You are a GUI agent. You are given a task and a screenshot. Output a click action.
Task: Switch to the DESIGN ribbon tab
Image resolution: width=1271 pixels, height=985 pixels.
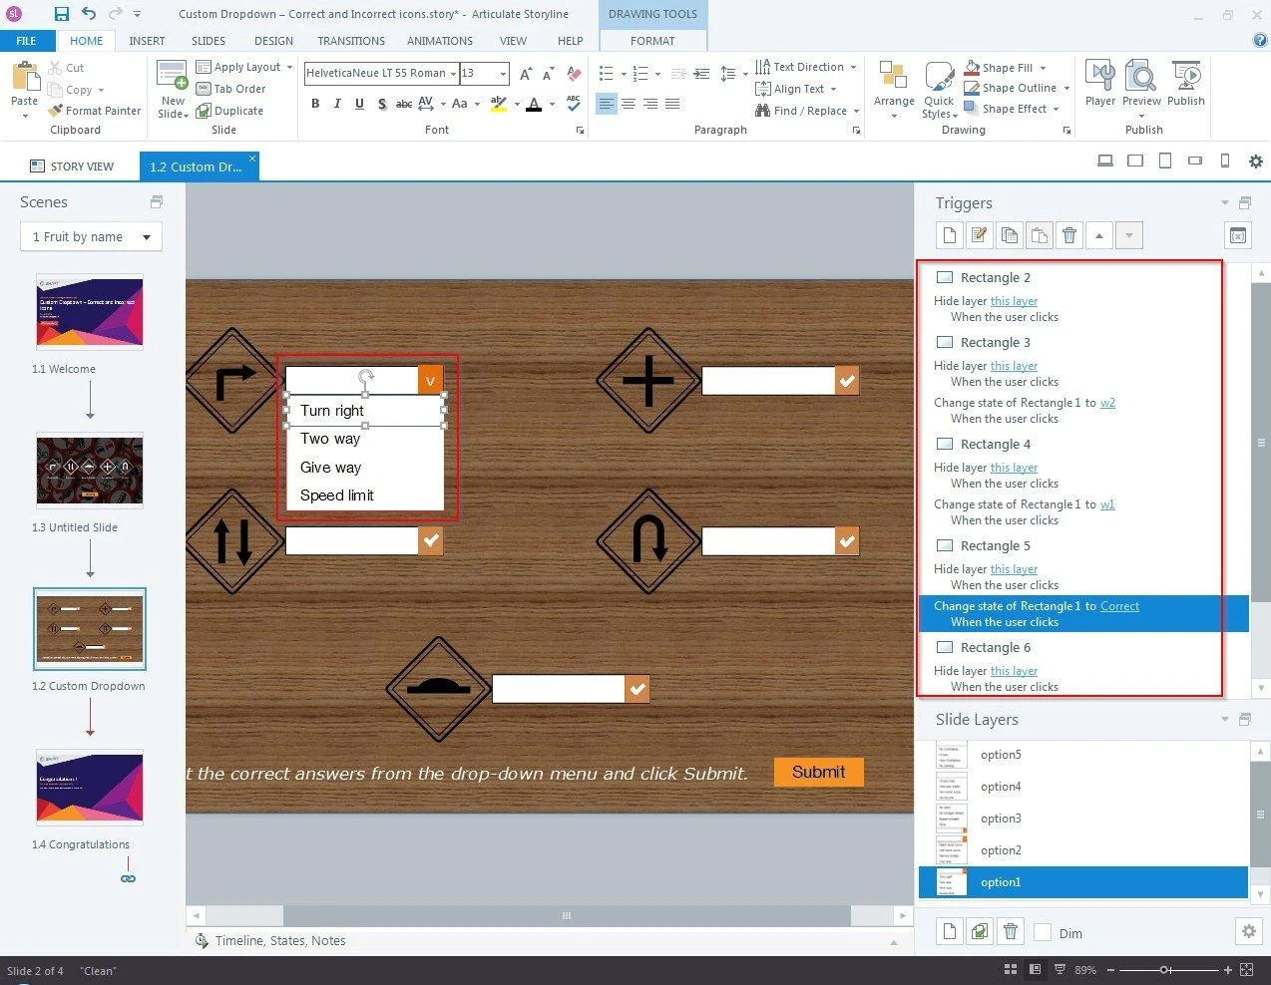coord(273,41)
